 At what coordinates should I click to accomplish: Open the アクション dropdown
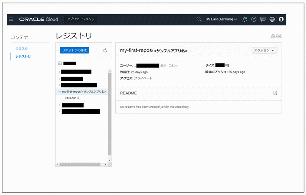(x=264, y=50)
